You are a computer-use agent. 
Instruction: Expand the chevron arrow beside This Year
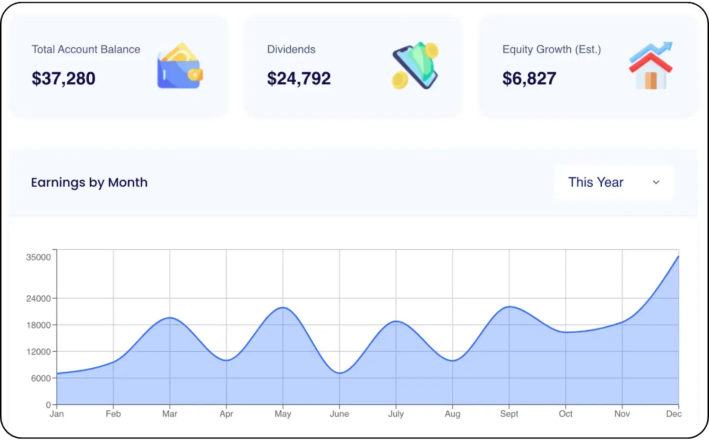pos(656,182)
